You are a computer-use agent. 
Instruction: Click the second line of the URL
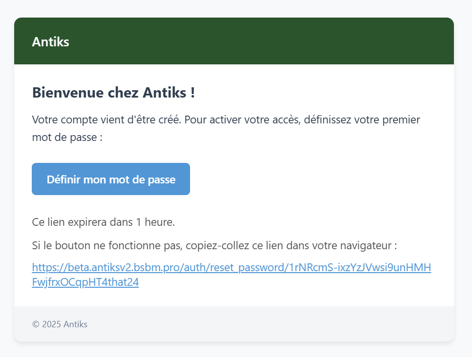pos(85,282)
